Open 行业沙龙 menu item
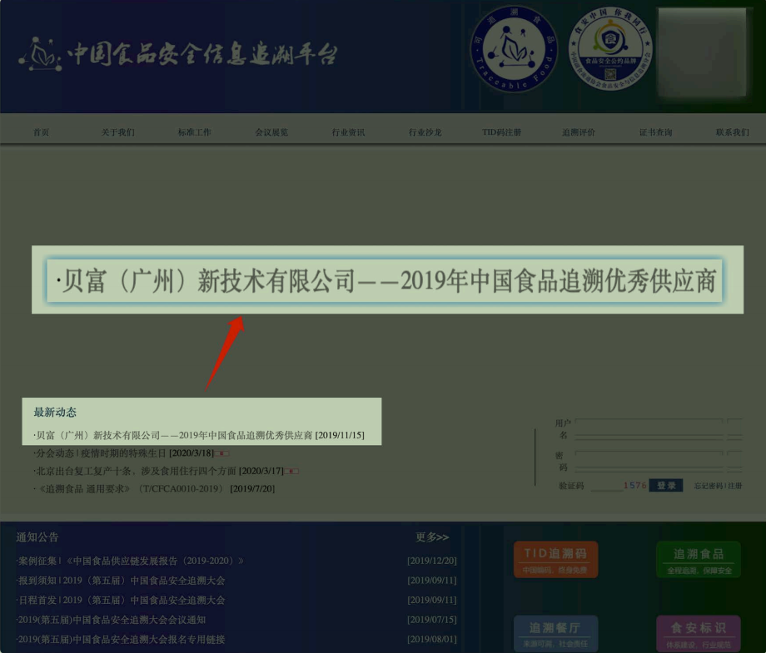 click(x=425, y=132)
